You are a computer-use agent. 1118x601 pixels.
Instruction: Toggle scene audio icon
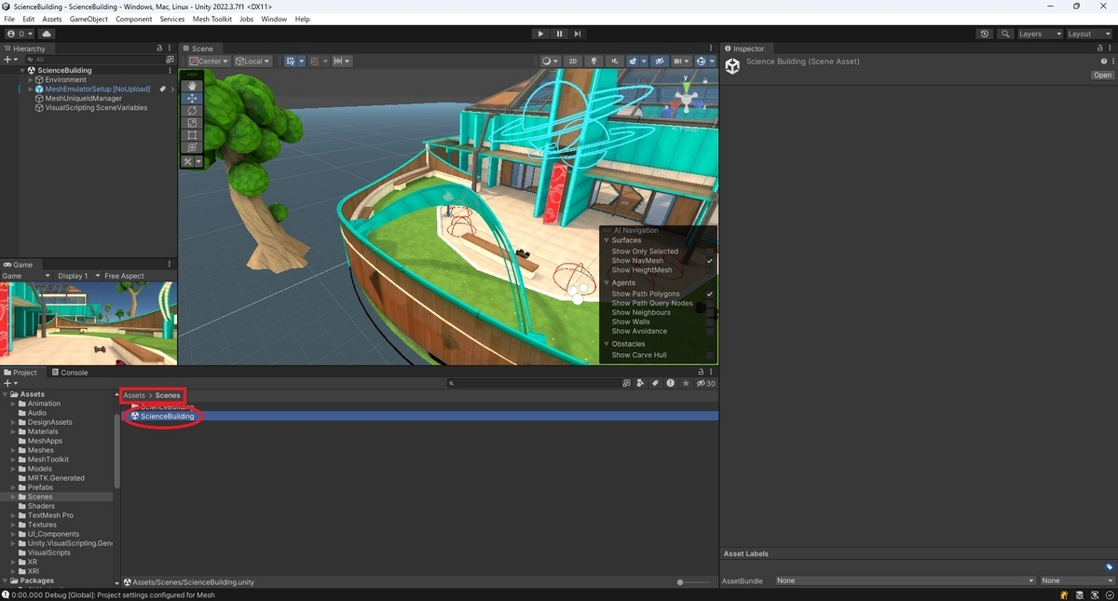(614, 61)
